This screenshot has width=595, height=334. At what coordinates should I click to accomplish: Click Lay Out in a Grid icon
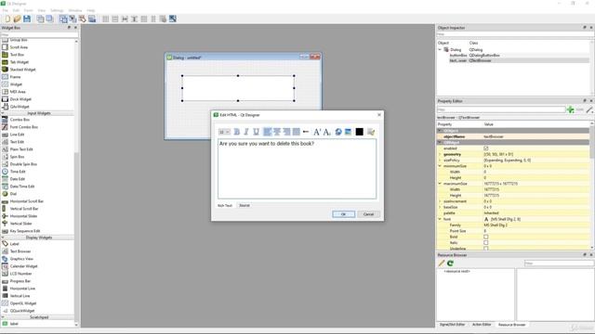pyautogui.click(x=144, y=19)
